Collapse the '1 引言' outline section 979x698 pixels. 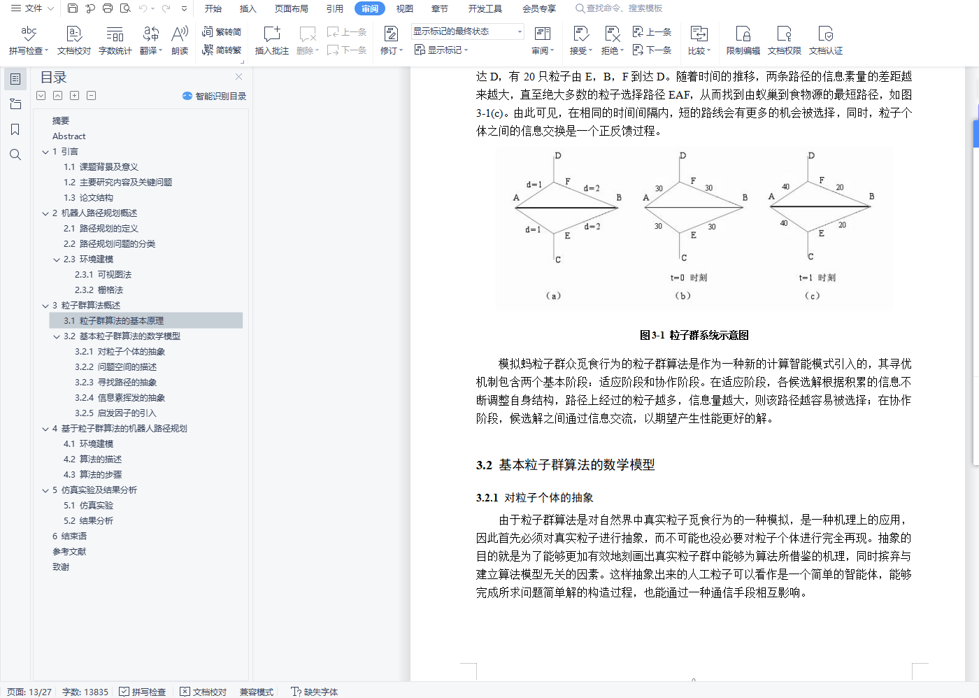click(45, 152)
